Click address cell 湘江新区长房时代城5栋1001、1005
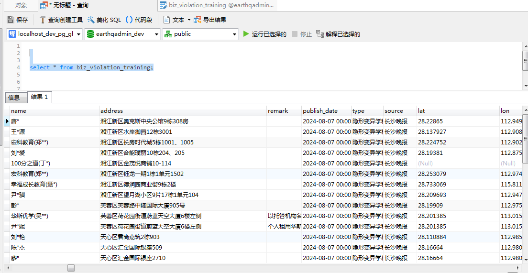Screen dimensions: 528x273 pyautogui.click(x=183, y=142)
